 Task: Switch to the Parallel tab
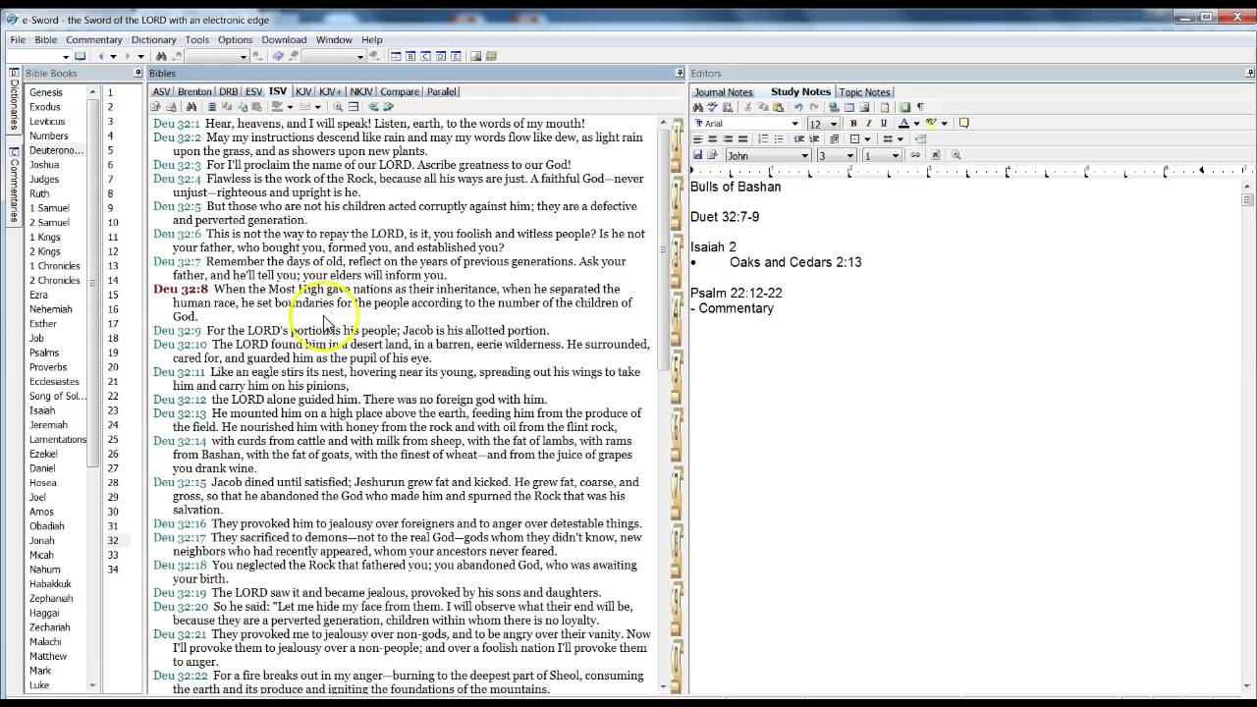(441, 91)
